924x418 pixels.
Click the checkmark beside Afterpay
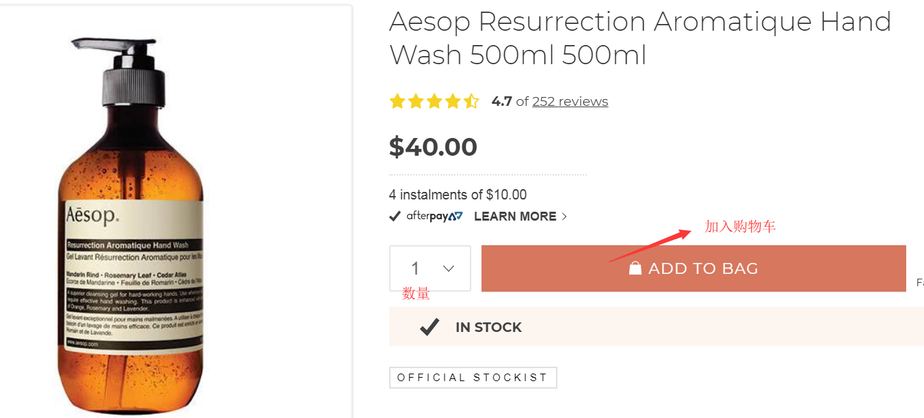[395, 217]
